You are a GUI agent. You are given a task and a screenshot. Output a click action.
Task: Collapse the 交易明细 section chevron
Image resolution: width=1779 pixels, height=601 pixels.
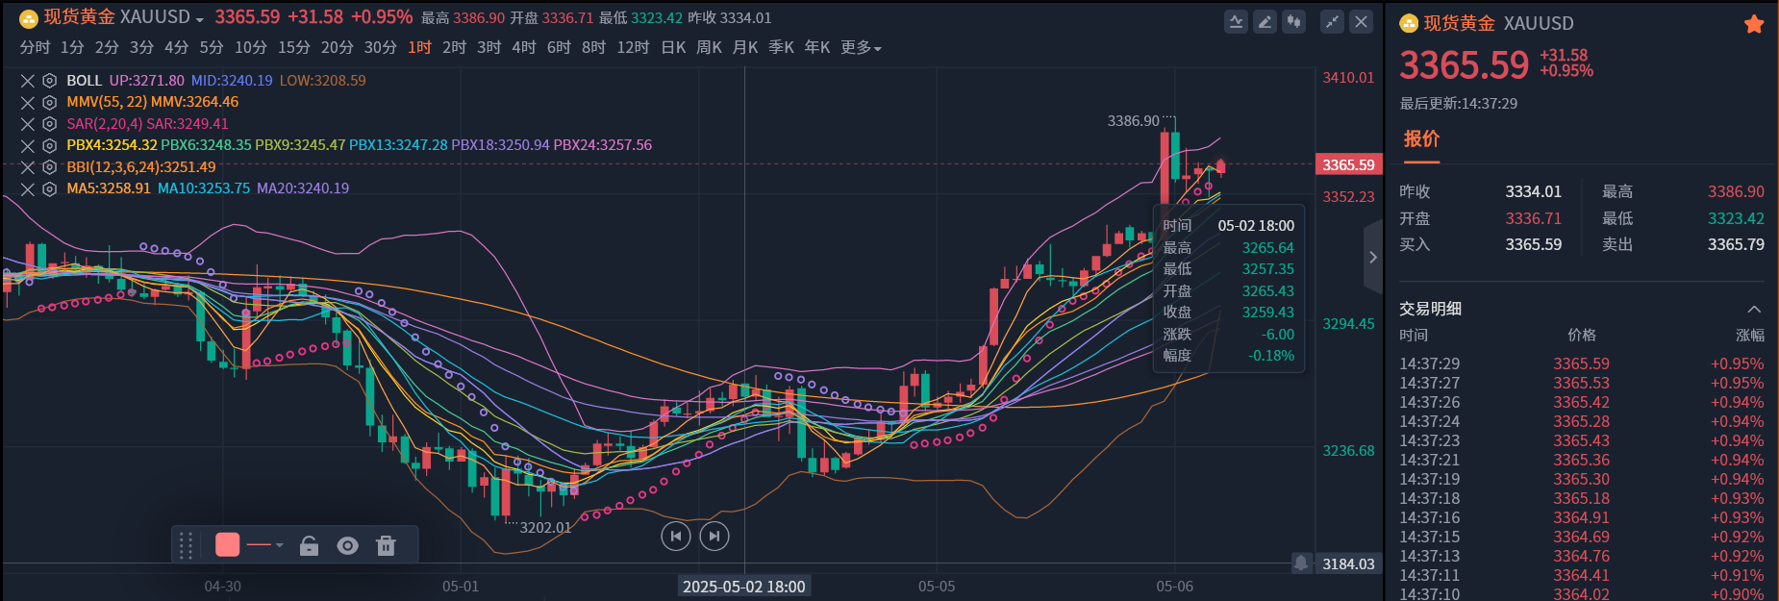tap(1754, 309)
